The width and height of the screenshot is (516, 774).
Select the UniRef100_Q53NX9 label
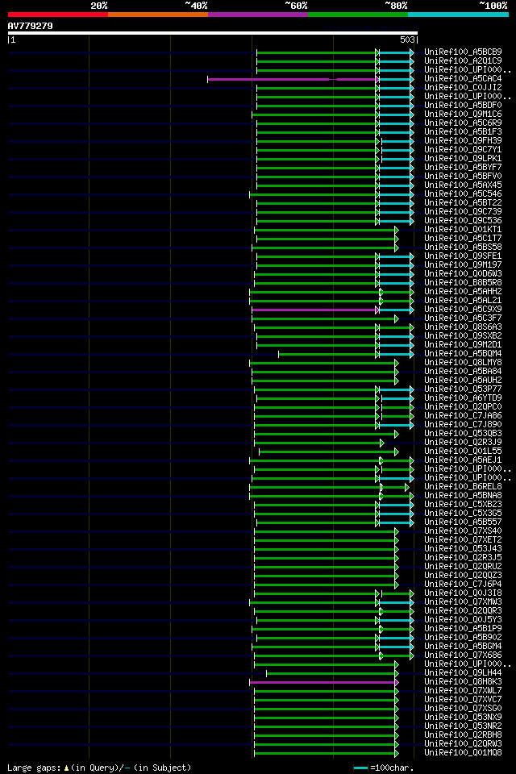(463, 718)
